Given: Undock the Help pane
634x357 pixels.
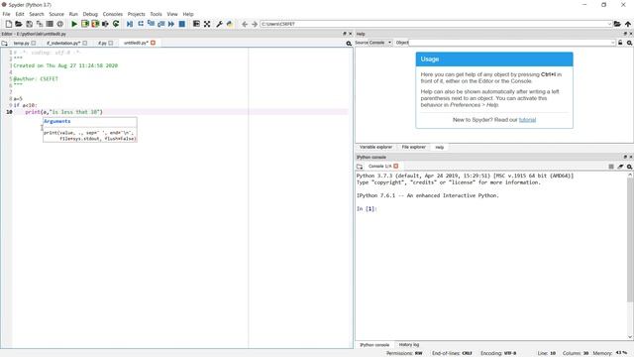Looking at the screenshot, I should pyautogui.click(x=625, y=34).
